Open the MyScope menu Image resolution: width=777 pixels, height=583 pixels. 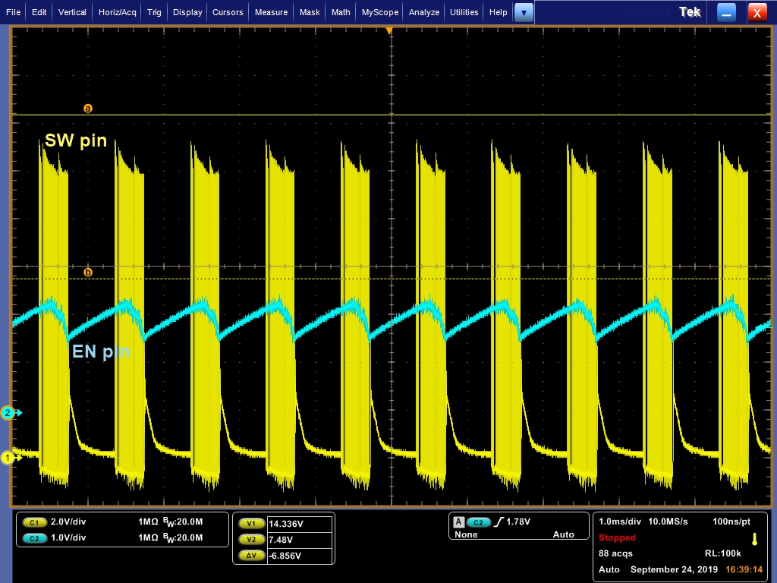coord(380,12)
